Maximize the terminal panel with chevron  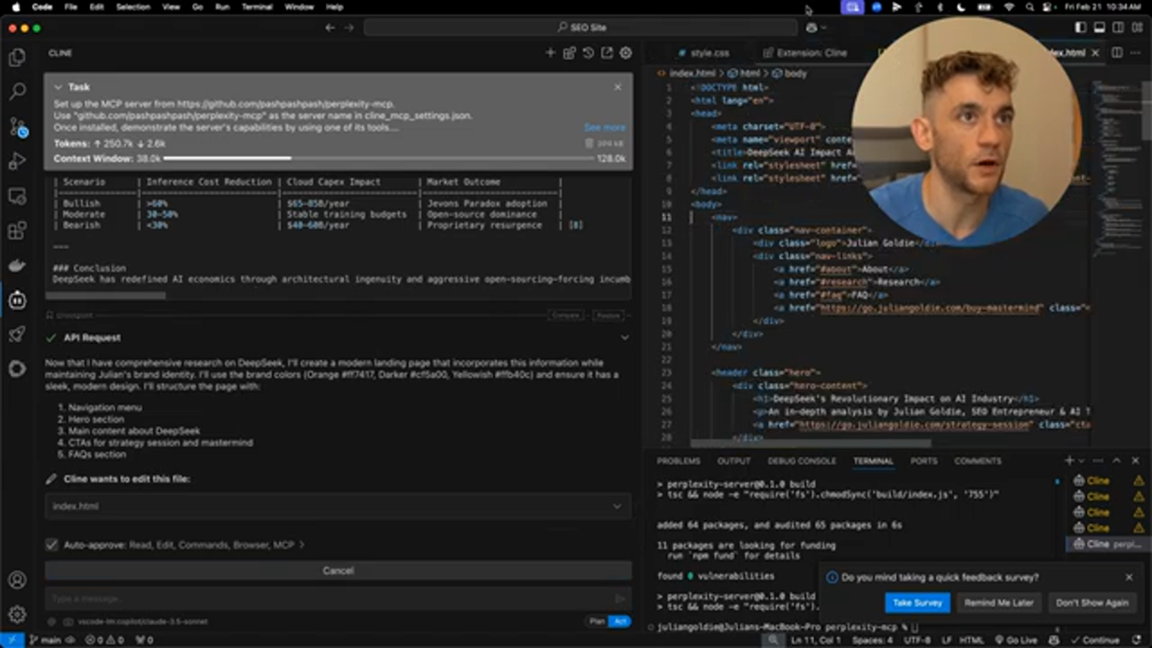(1116, 461)
